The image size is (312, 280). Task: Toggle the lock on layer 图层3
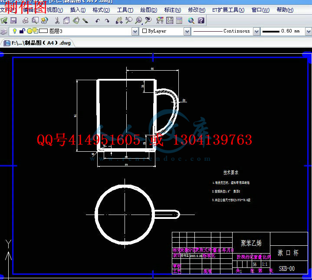(x=22, y=31)
